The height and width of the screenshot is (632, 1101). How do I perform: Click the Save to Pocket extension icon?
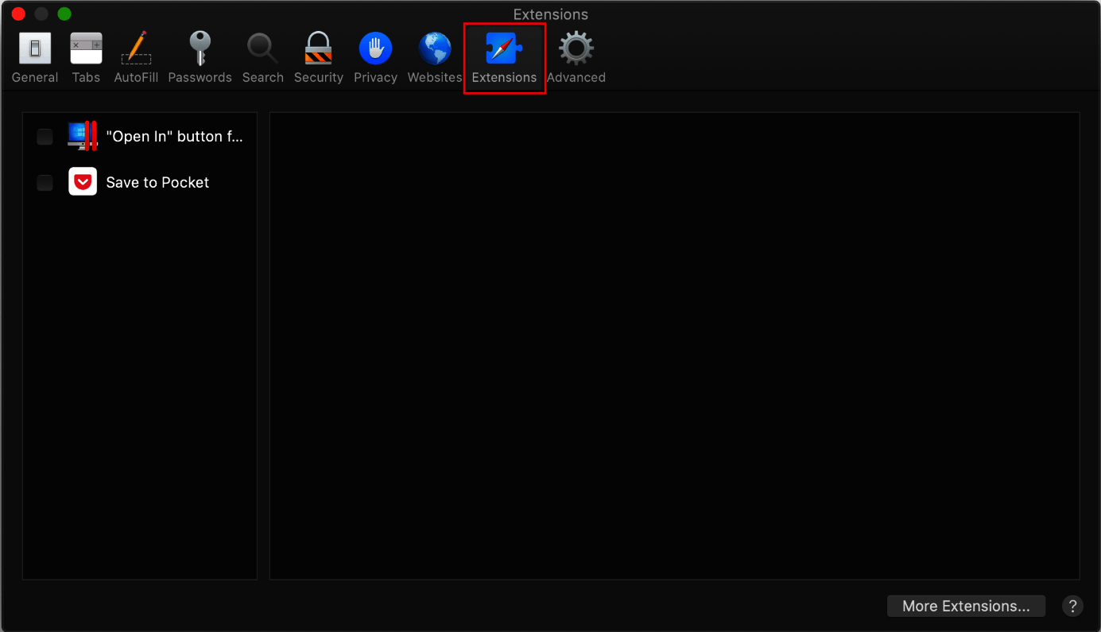83,182
